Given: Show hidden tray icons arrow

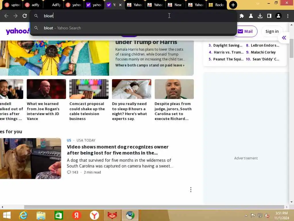Looking at the screenshot, I should (x=246, y=216).
